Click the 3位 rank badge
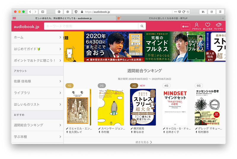Image resolution: width=237 pixels, height=159 pixels. 134,86
